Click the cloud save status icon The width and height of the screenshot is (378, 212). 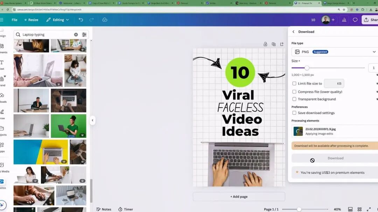[x=105, y=20]
